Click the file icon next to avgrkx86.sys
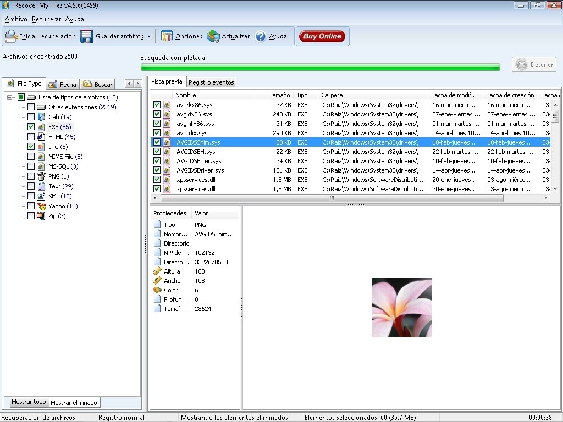Screen dimensions: 563x422 (167, 105)
